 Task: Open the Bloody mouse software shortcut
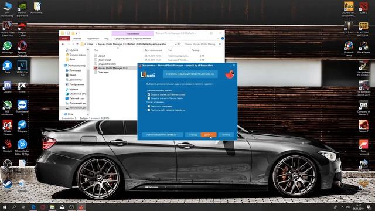[7, 146]
